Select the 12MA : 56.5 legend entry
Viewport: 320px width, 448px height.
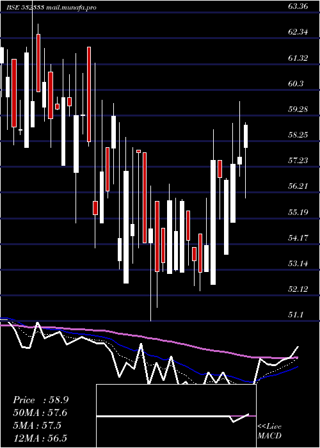click(40, 438)
